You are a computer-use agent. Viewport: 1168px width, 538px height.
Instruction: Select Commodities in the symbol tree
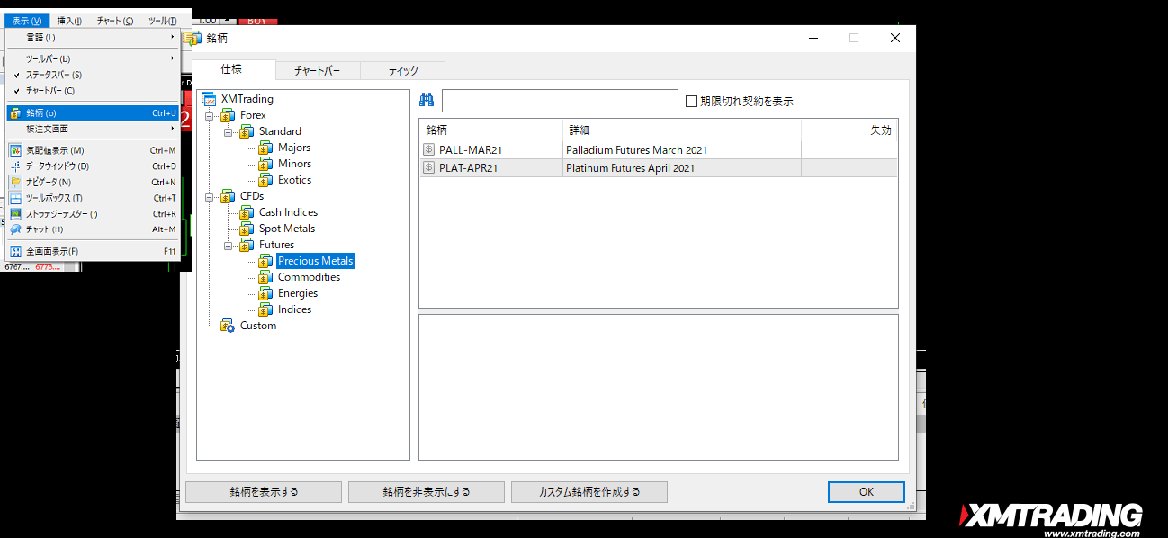point(309,277)
